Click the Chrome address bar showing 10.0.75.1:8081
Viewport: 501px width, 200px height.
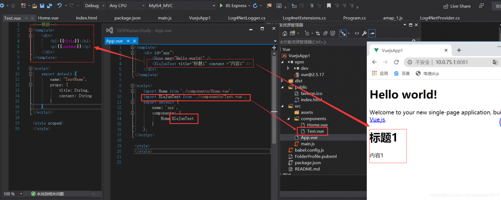click(x=451, y=62)
